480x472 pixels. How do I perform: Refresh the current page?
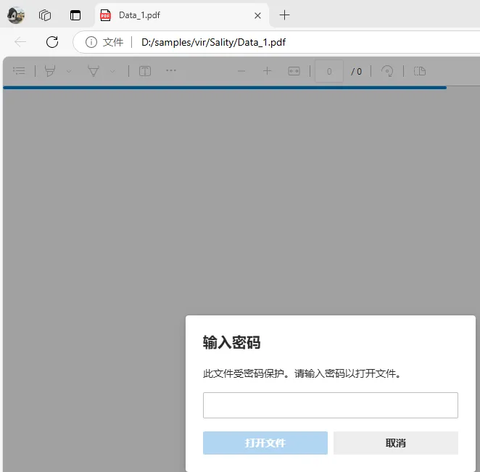coord(52,42)
